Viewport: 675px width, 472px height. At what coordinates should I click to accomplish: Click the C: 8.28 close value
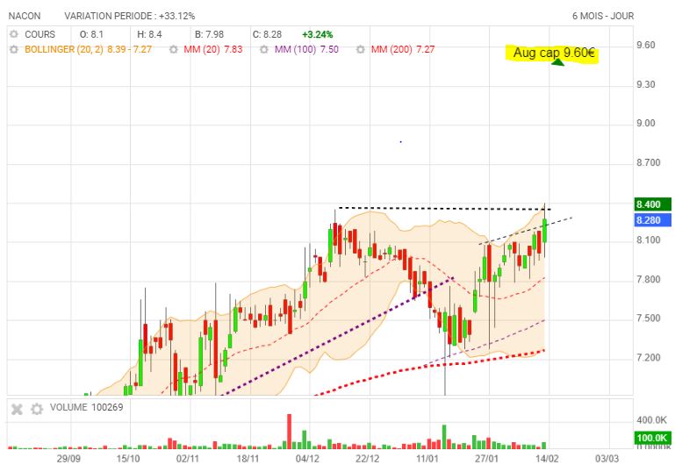[267, 34]
